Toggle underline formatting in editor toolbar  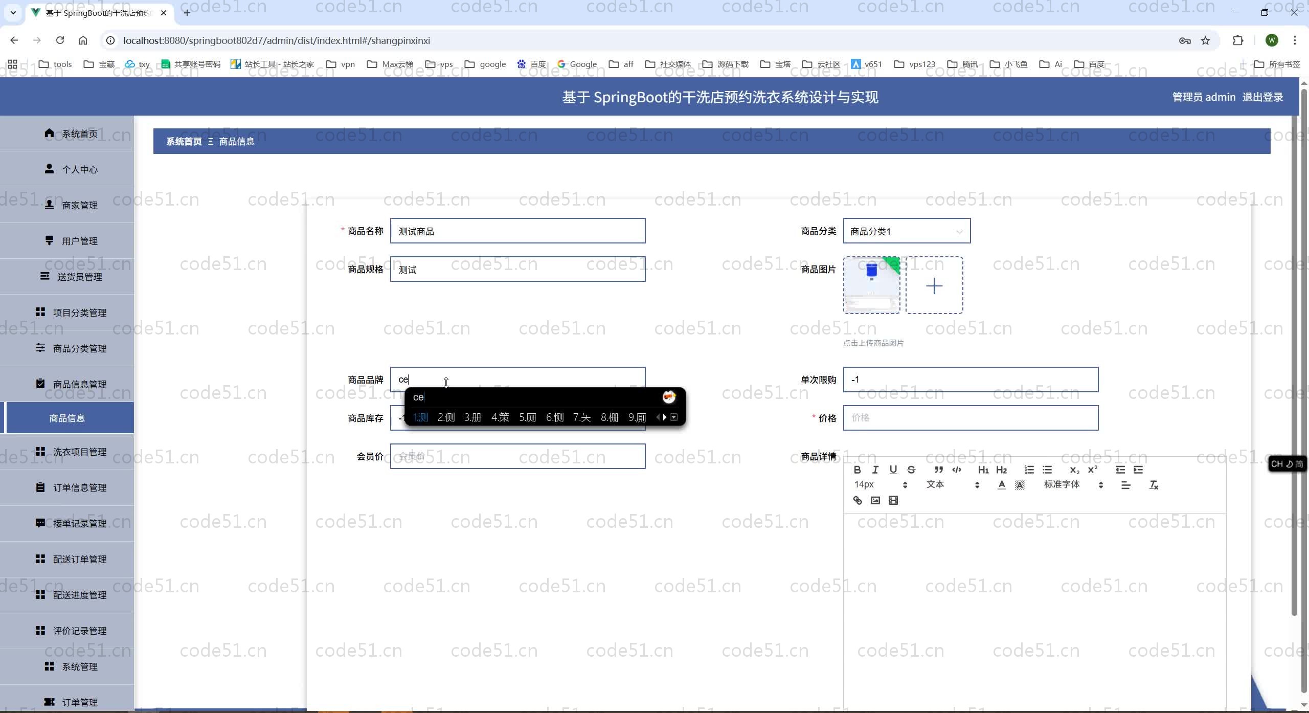click(x=893, y=470)
